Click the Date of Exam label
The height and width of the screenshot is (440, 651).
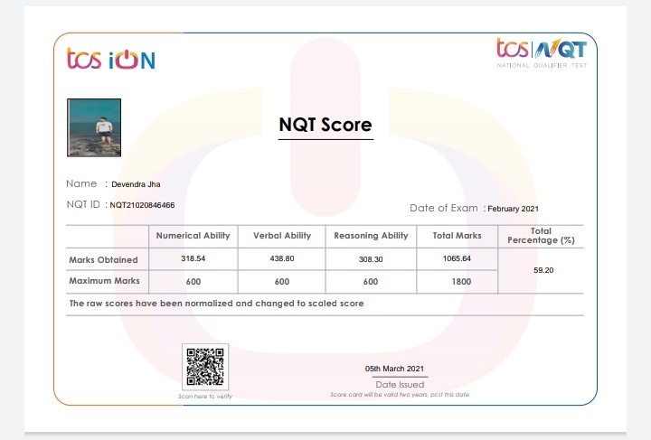[x=444, y=208]
